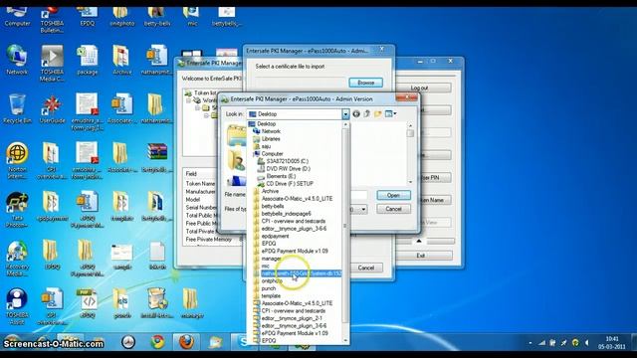Click Open in the file dialog
The width and height of the screenshot is (637, 358).
click(393, 195)
